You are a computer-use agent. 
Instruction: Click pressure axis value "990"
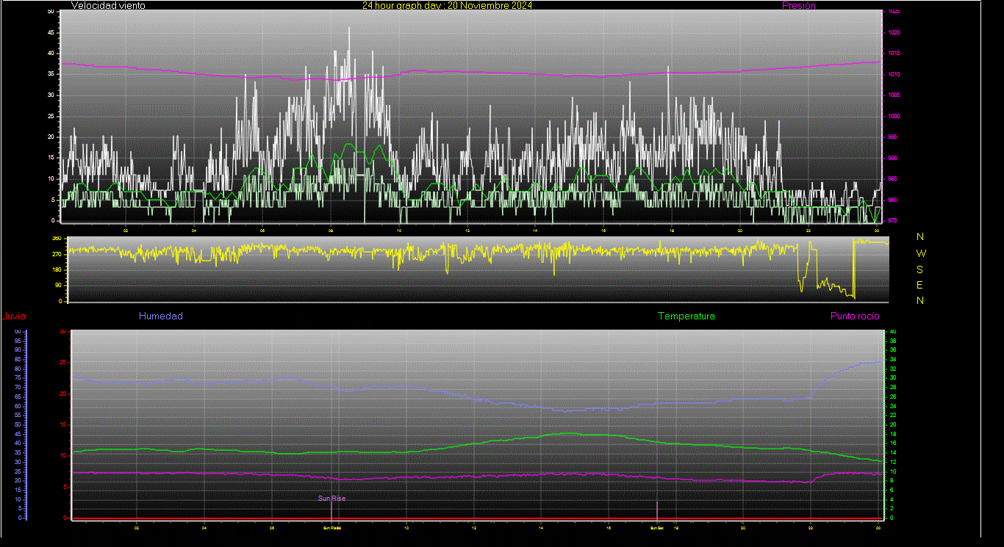coord(892,158)
